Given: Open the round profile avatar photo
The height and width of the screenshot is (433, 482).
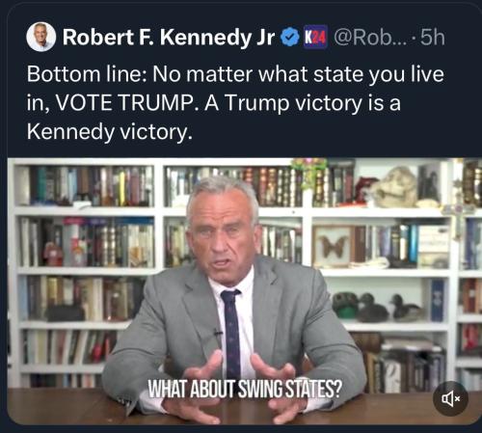Looking at the screenshot, I should pyautogui.click(x=40, y=37).
